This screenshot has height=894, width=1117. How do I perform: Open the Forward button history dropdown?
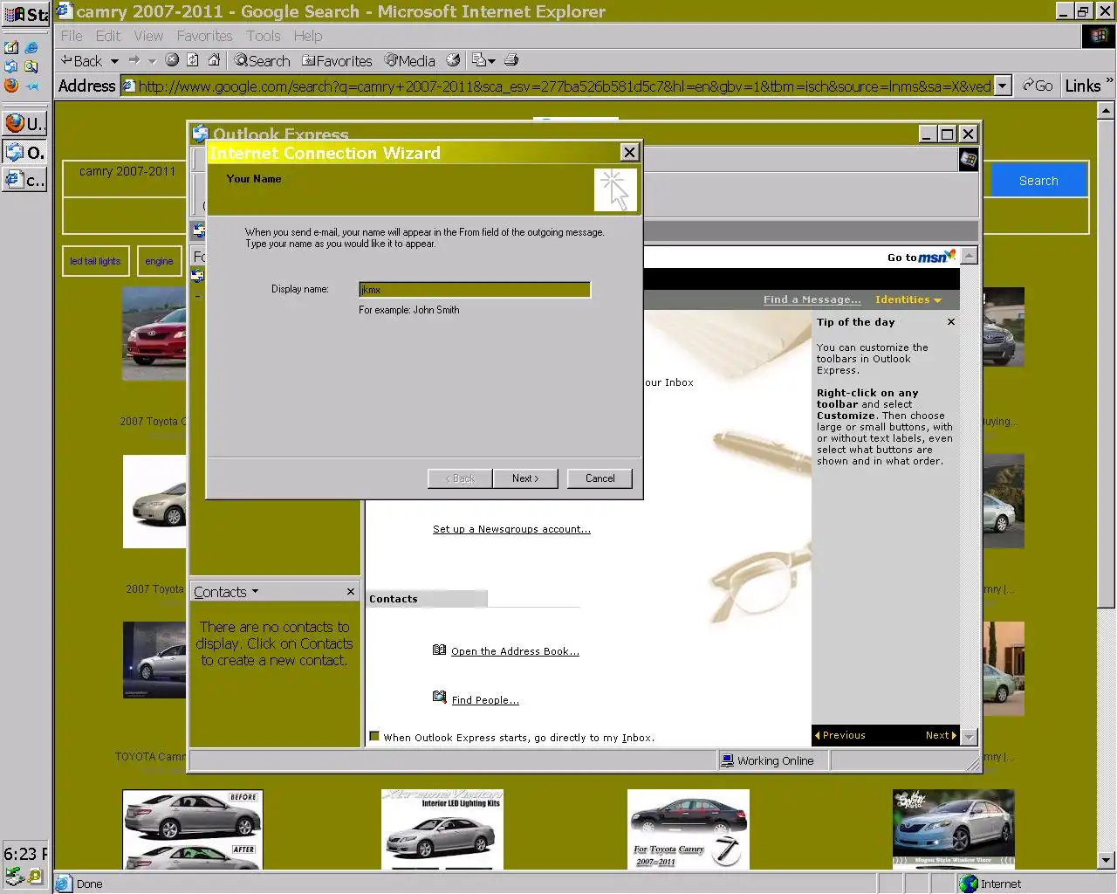pos(152,61)
